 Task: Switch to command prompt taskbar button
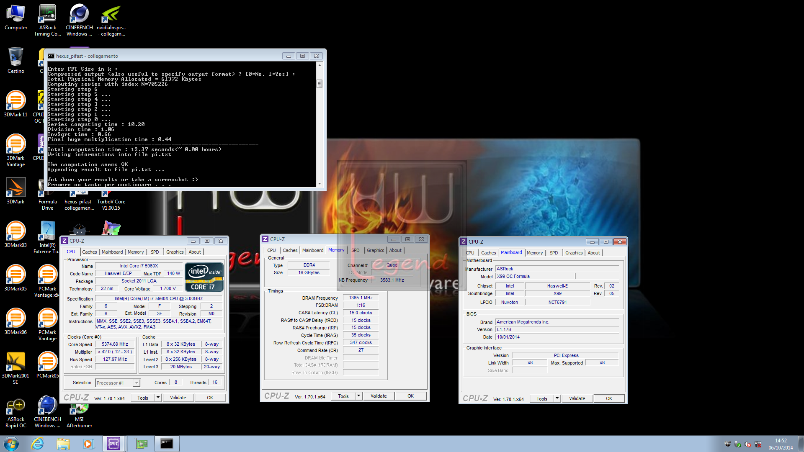pyautogui.click(x=167, y=444)
